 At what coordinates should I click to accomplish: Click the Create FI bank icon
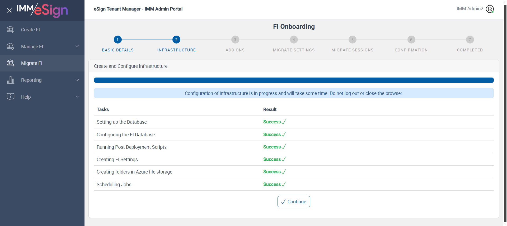point(11,30)
